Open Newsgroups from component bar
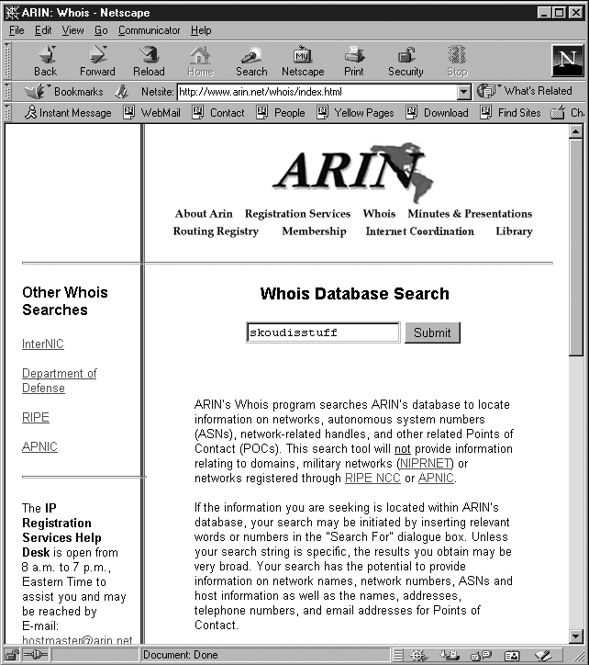Viewport: 589px width, 665px height. click(x=482, y=656)
